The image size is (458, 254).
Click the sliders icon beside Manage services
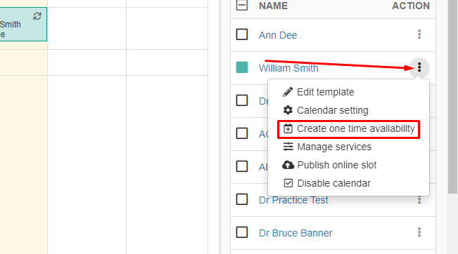288,147
